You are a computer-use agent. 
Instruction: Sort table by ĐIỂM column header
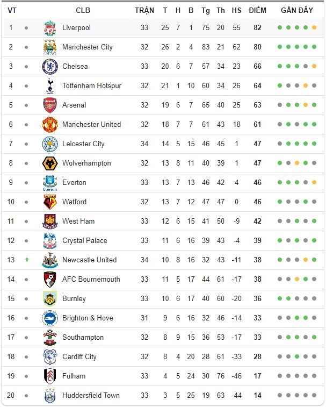(257, 10)
